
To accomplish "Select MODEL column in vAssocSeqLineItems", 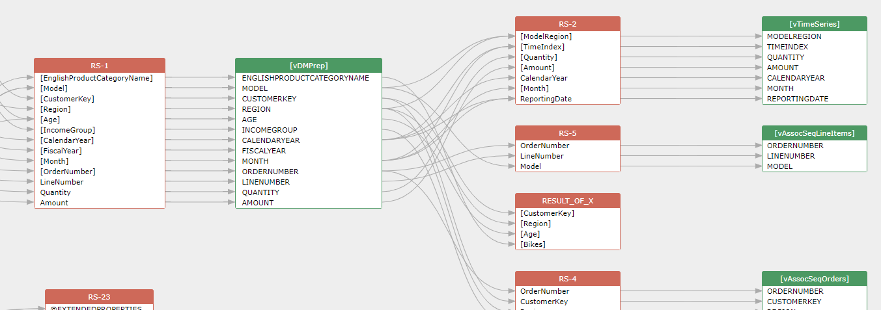I will tap(779, 166).
